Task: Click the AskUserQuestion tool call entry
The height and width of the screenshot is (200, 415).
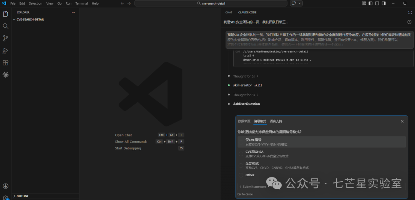Action: (x=246, y=104)
